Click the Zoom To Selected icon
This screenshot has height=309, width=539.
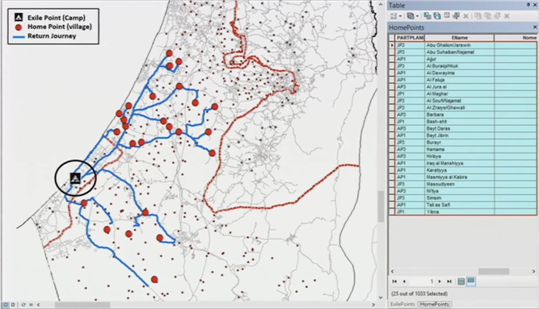pyautogui.click(x=456, y=16)
